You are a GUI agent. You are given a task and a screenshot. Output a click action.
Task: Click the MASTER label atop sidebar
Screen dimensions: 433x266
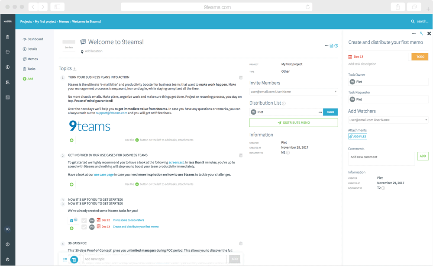point(8,21)
